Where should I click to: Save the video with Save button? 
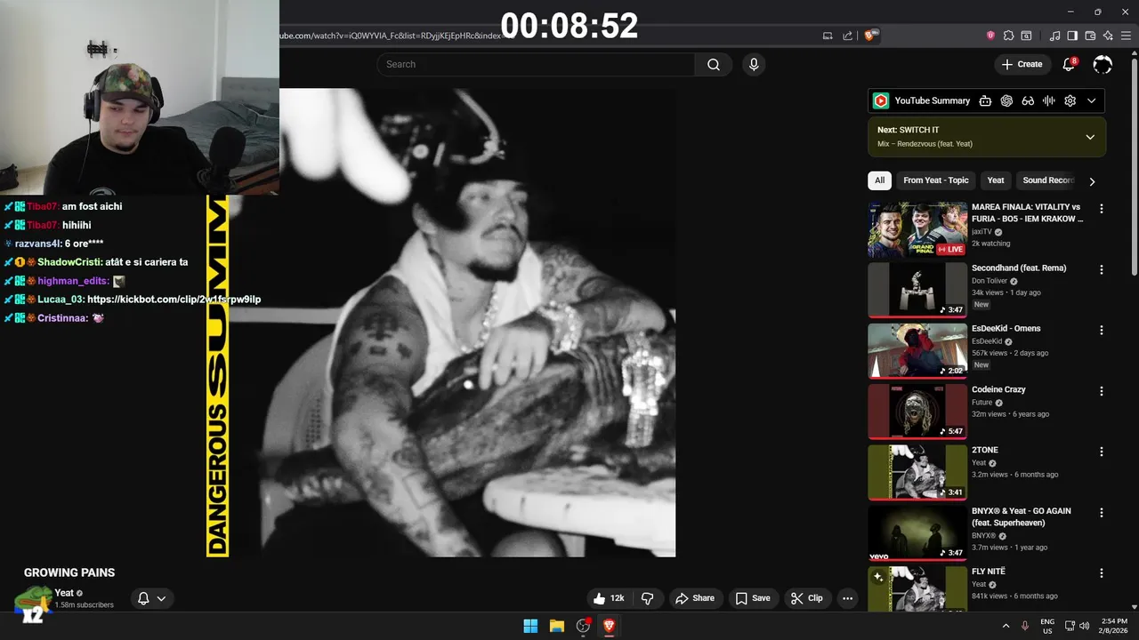pyautogui.click(x=753, y=598)
